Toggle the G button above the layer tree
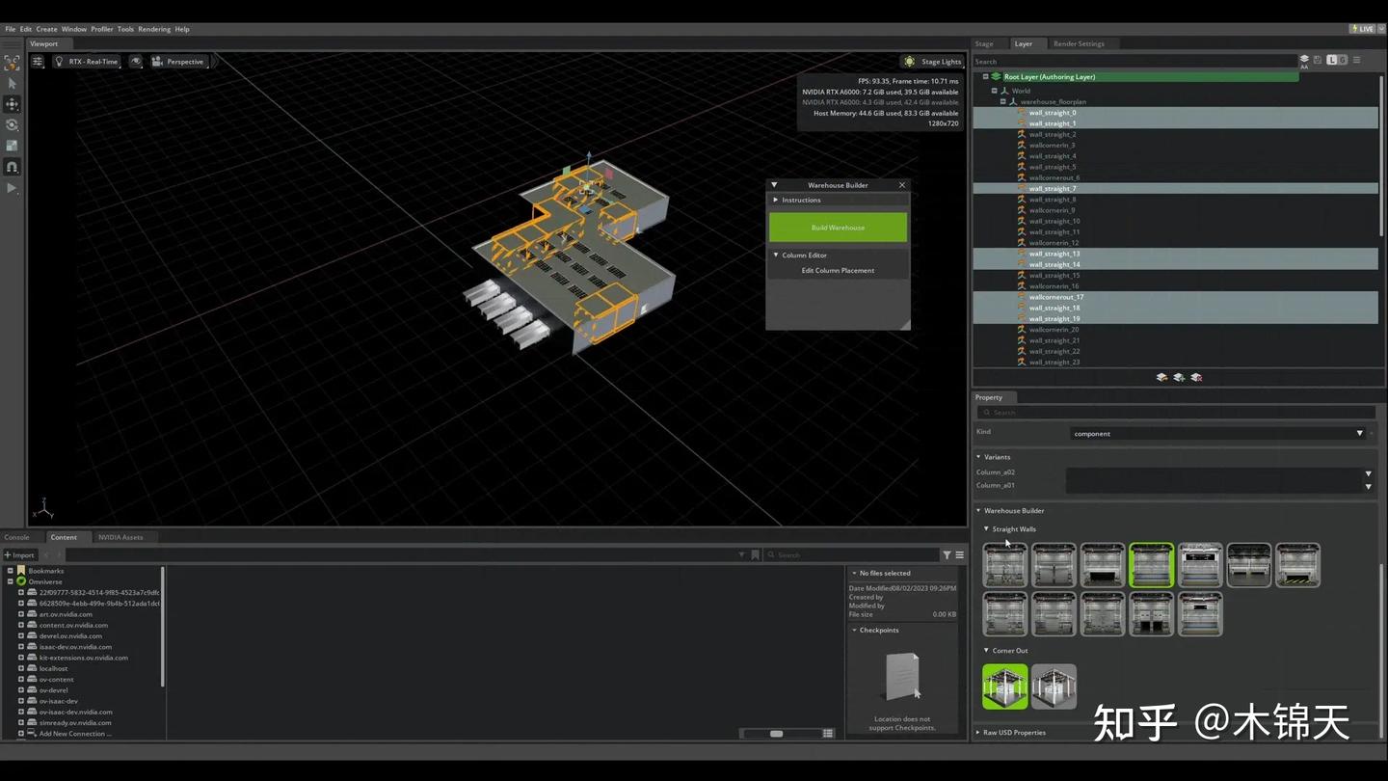 pyautogui.click(x=1345, y=60)
